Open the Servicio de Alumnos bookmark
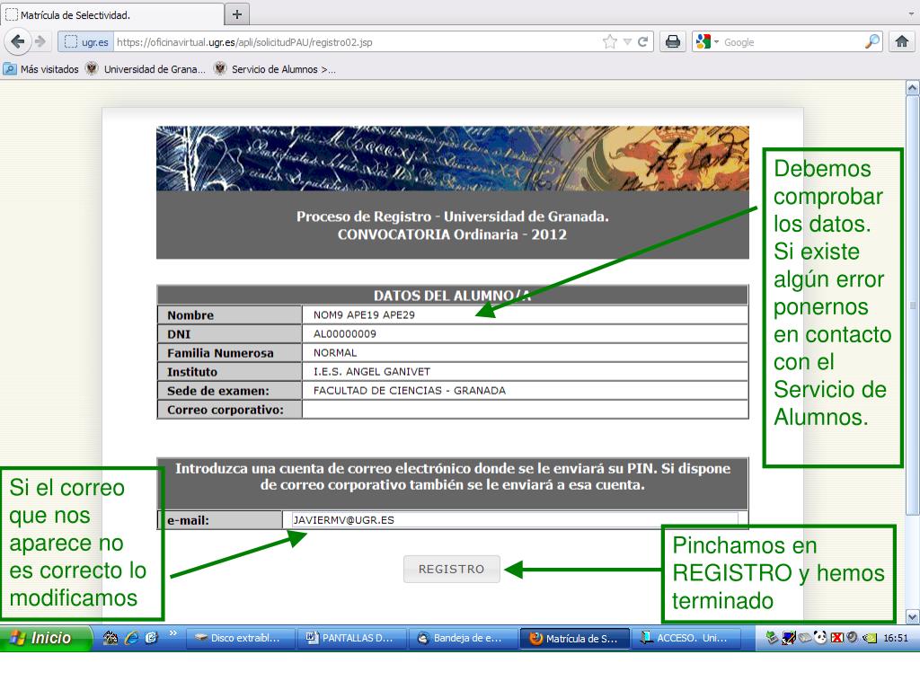The width and height of the screenshot is (920, 690). click(275, 69)
